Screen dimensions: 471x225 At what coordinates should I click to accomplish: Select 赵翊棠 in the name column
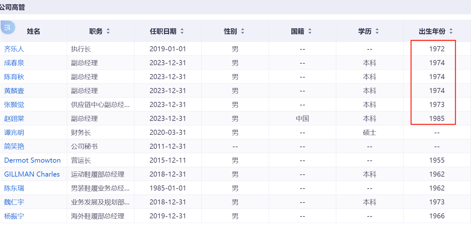[x=14, y=119]
